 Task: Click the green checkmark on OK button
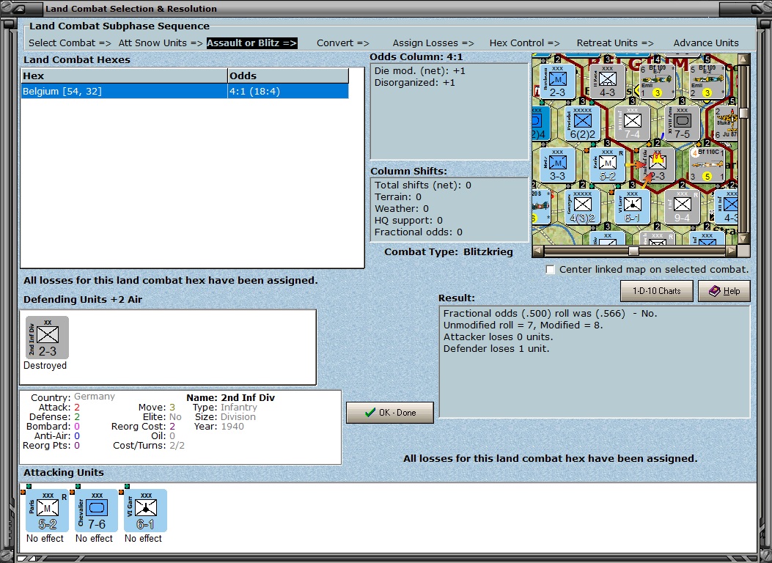(x=370, y=413)
